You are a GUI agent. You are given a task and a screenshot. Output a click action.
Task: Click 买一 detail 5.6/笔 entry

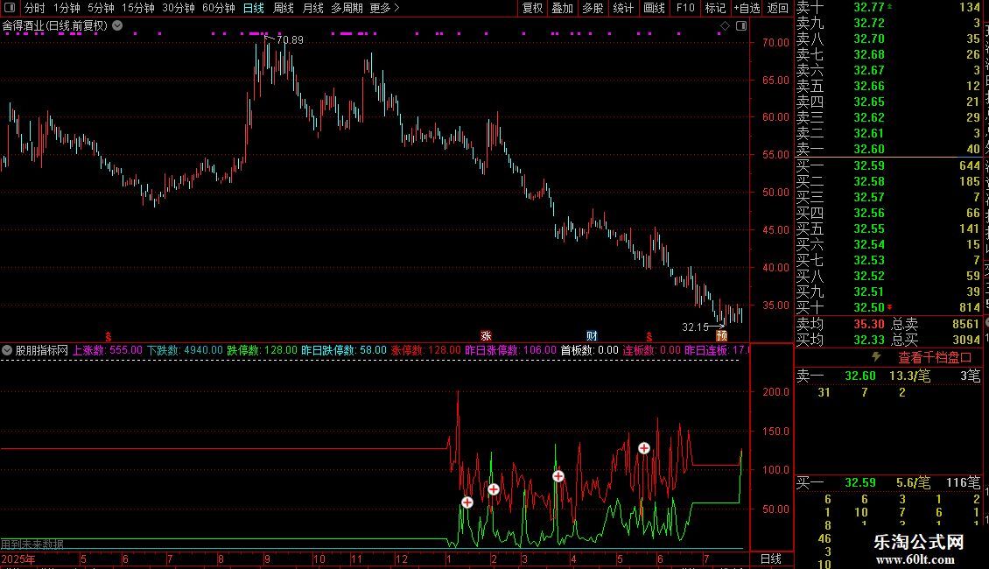[x=914, y=483]
